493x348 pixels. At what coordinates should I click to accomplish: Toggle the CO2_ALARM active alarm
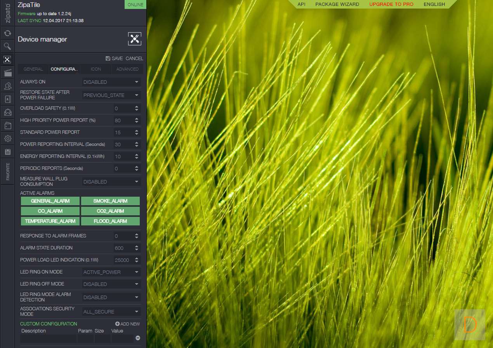[110, 211]
